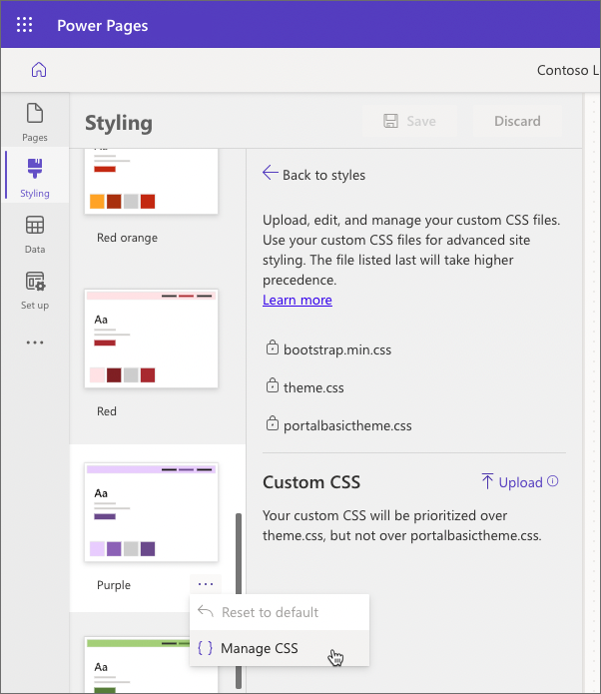Go Back to styles

pos(313,175)
